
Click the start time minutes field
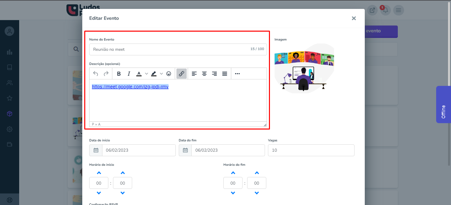click(x=123, y=183)
